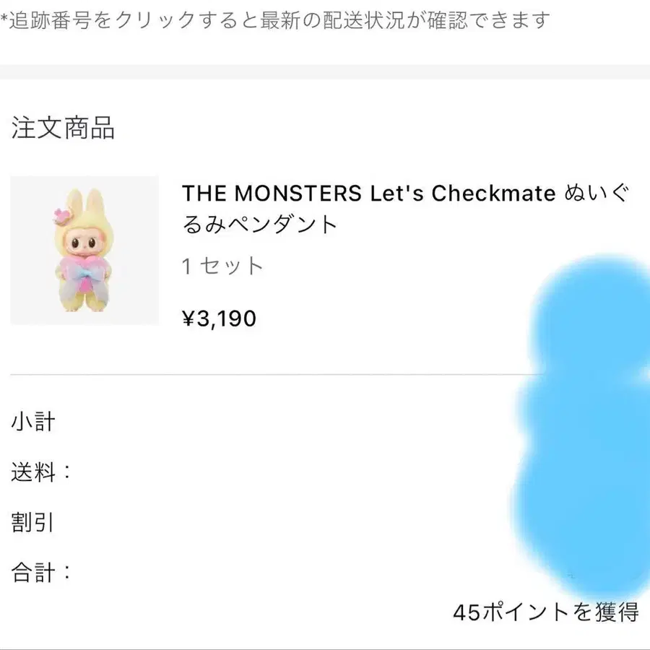Click the gray separator band above 注文商品
This screenshot has width=650, height=650.
coord(325,71)
